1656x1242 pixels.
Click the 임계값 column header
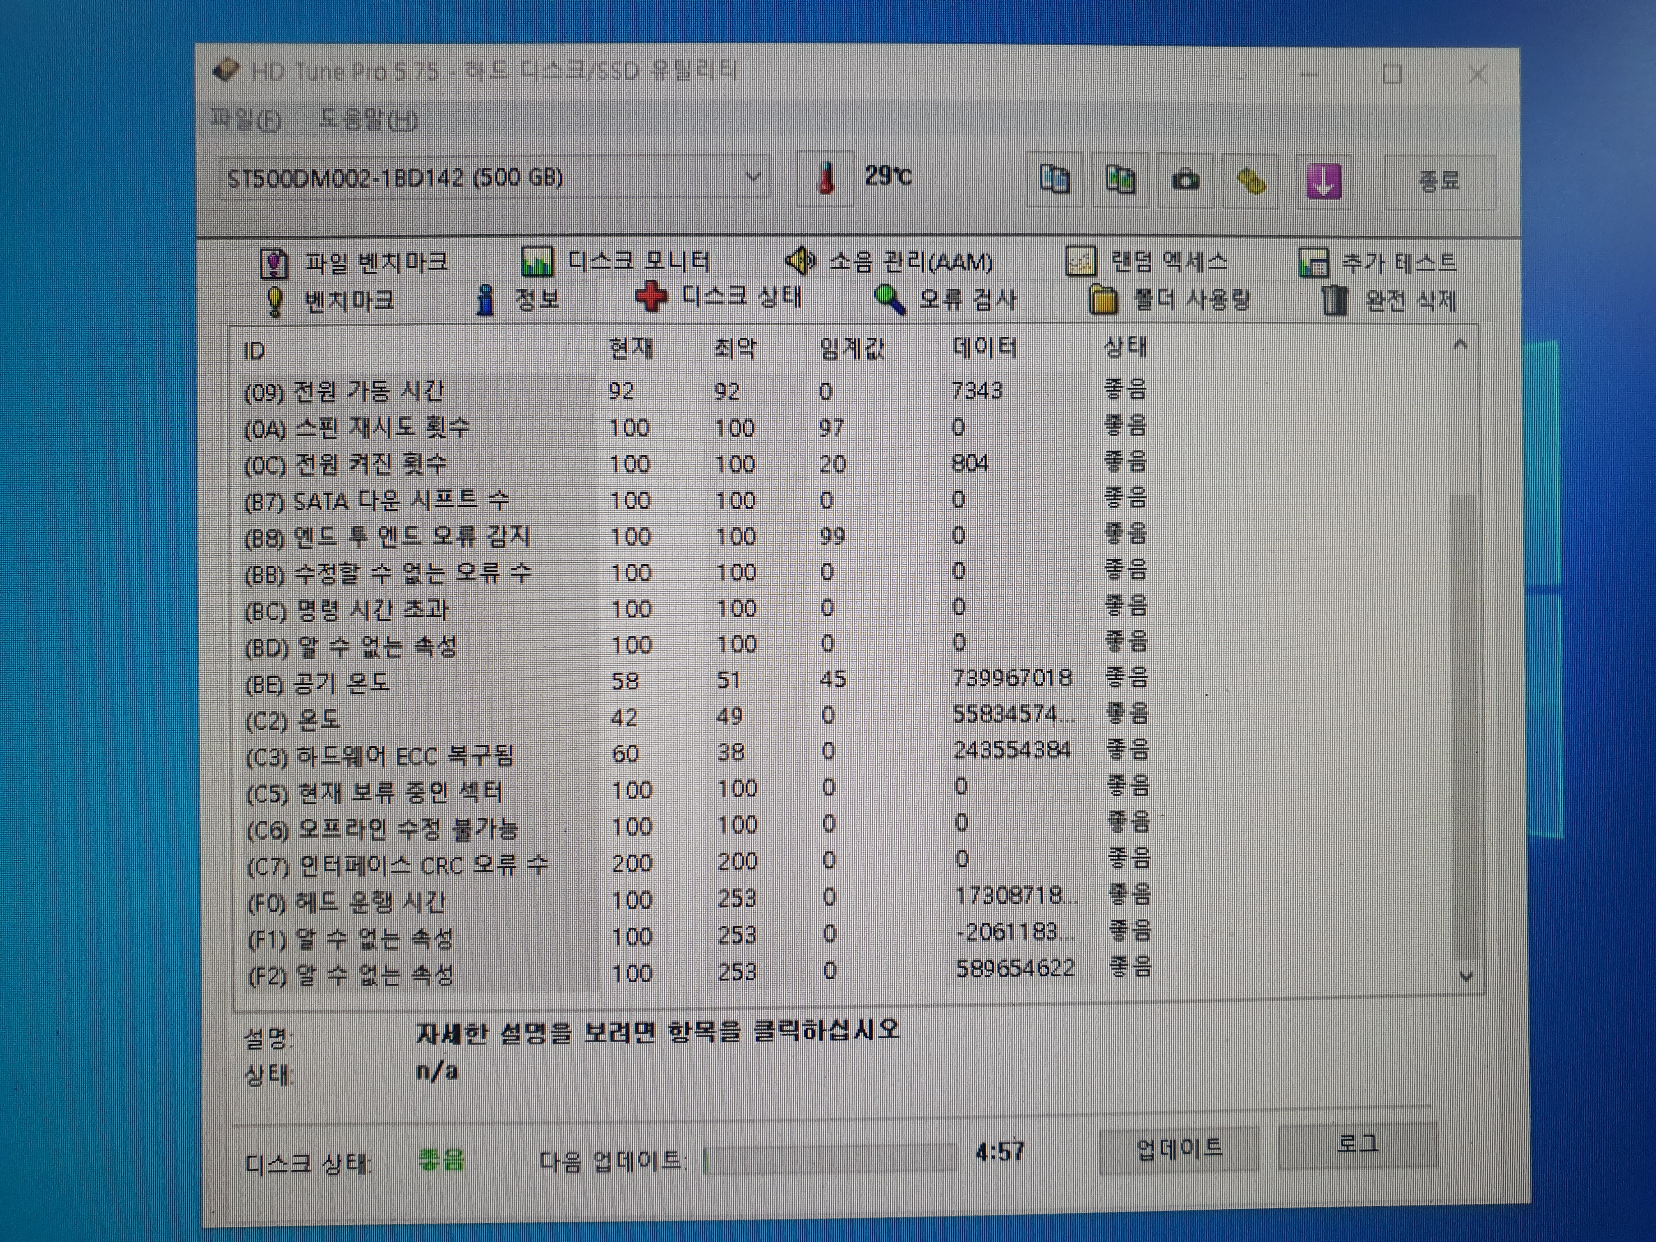click(x=852, y=348)
